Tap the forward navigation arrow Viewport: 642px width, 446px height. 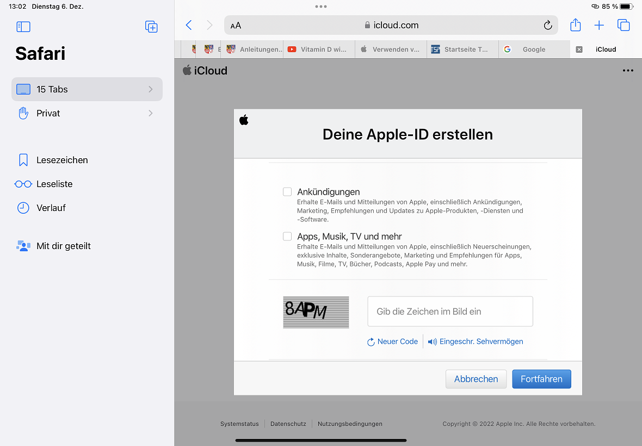click(x=209, y=25)
